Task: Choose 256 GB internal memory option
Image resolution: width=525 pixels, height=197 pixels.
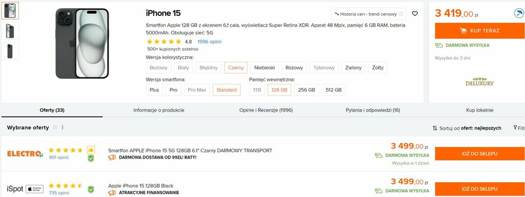Action: (307, 90)
